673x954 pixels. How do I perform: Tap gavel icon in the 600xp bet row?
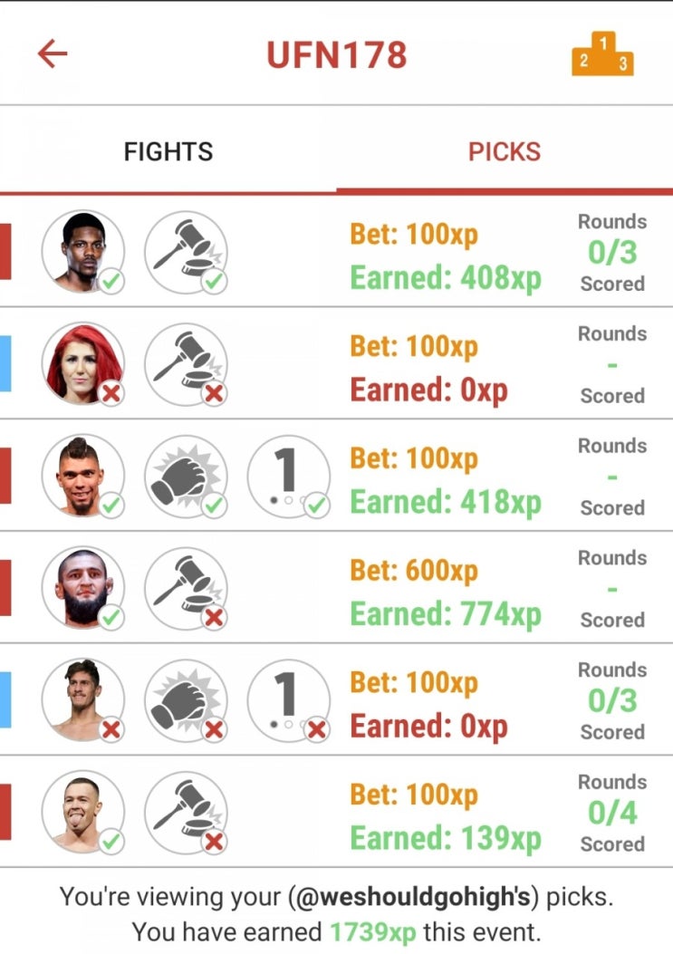coord(187,588)
